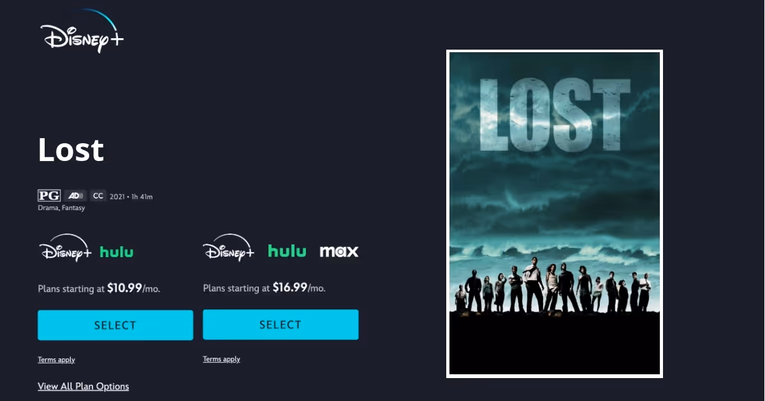Click the Hulu logo next to the Max logo

coord(287,251)
